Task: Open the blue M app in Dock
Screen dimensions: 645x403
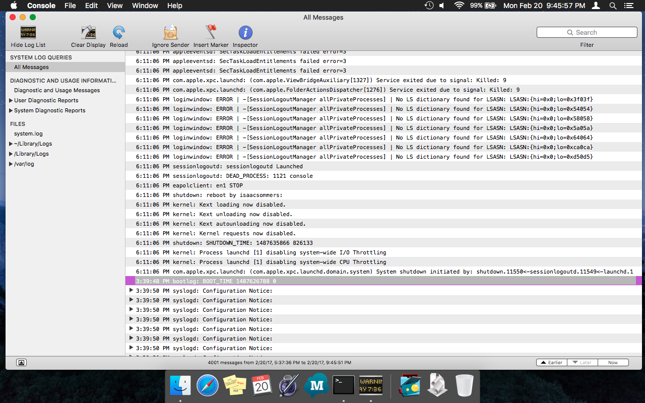Action: [316, 386]
